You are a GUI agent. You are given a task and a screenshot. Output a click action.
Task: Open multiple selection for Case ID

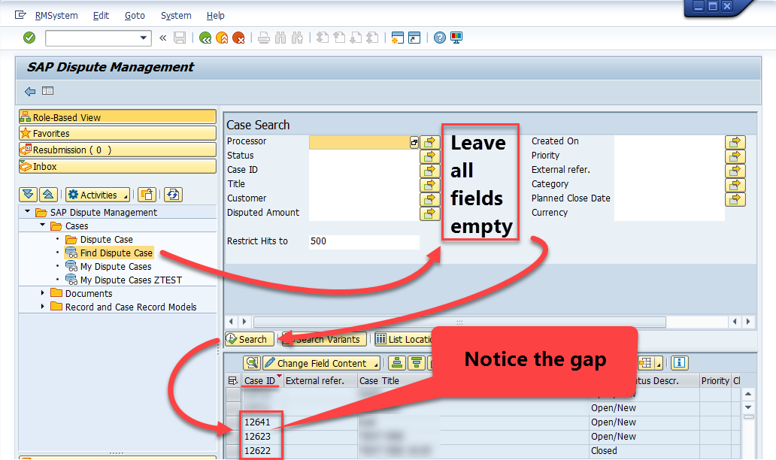click(429, 171)
